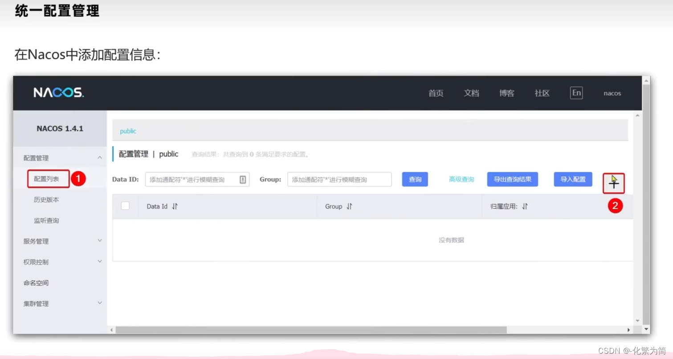Screen dimensions: 673x359
Task: Collapse the 配置管理 menu section
Action: tap(100, 157)
